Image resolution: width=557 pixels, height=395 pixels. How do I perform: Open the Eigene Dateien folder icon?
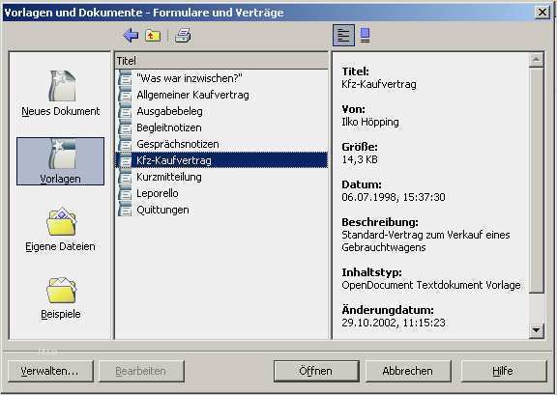pyautogui.click(x=60, y=229)
